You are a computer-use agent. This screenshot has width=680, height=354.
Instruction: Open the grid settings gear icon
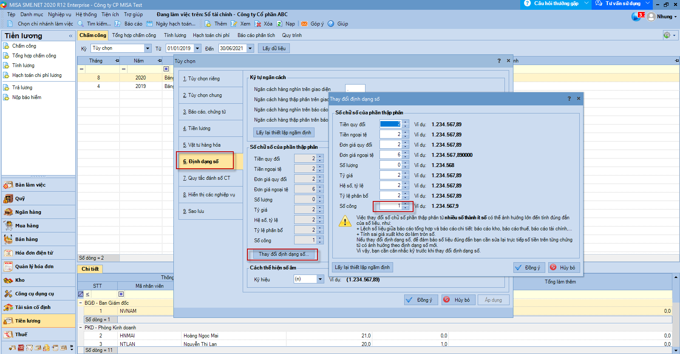coord(667,35)
